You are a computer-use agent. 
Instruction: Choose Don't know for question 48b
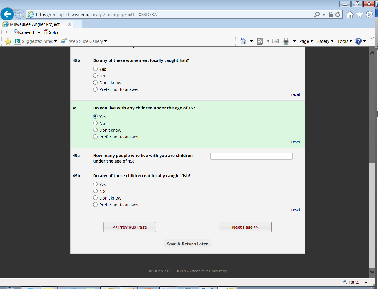[95, 82]
